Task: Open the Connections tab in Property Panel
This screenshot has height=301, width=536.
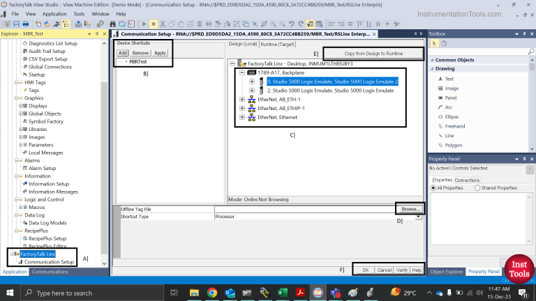Action: [467, 180]
